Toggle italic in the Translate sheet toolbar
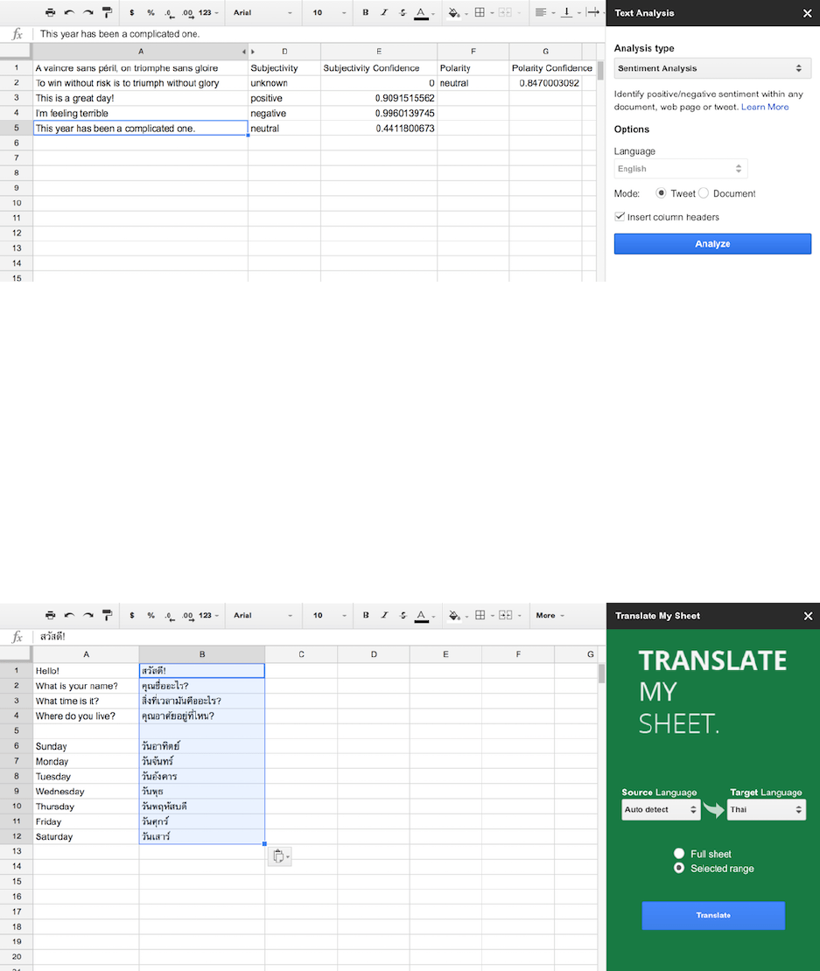This screenshot has height=971, width=820. coord(384,615)
